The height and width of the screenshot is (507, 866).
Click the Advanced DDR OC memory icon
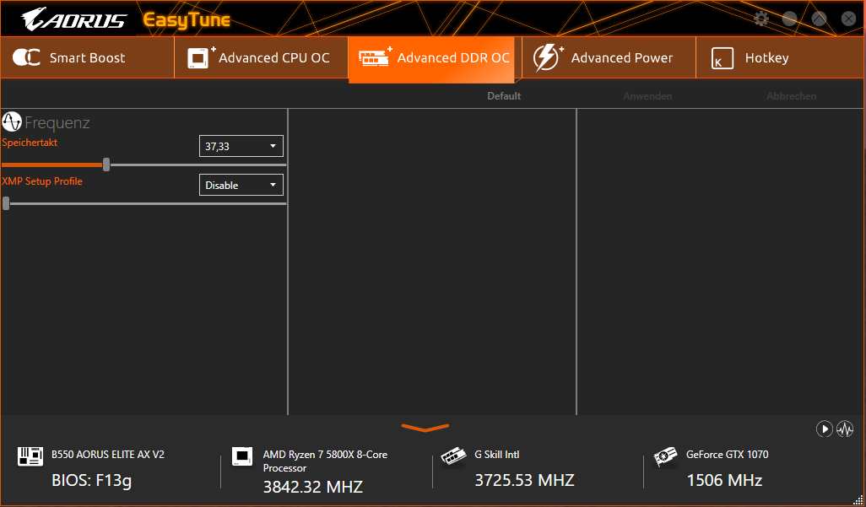pyautogui.click(x=375, y=57)
